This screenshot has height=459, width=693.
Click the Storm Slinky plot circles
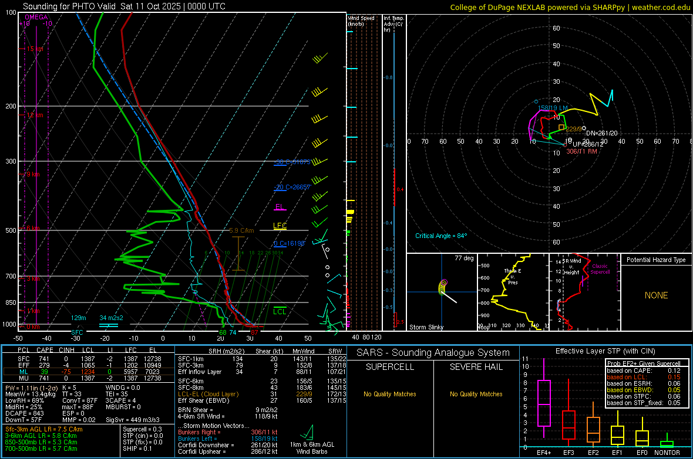(442, 287)
